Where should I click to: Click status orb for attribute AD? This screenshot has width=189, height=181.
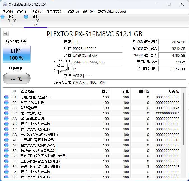6,134
